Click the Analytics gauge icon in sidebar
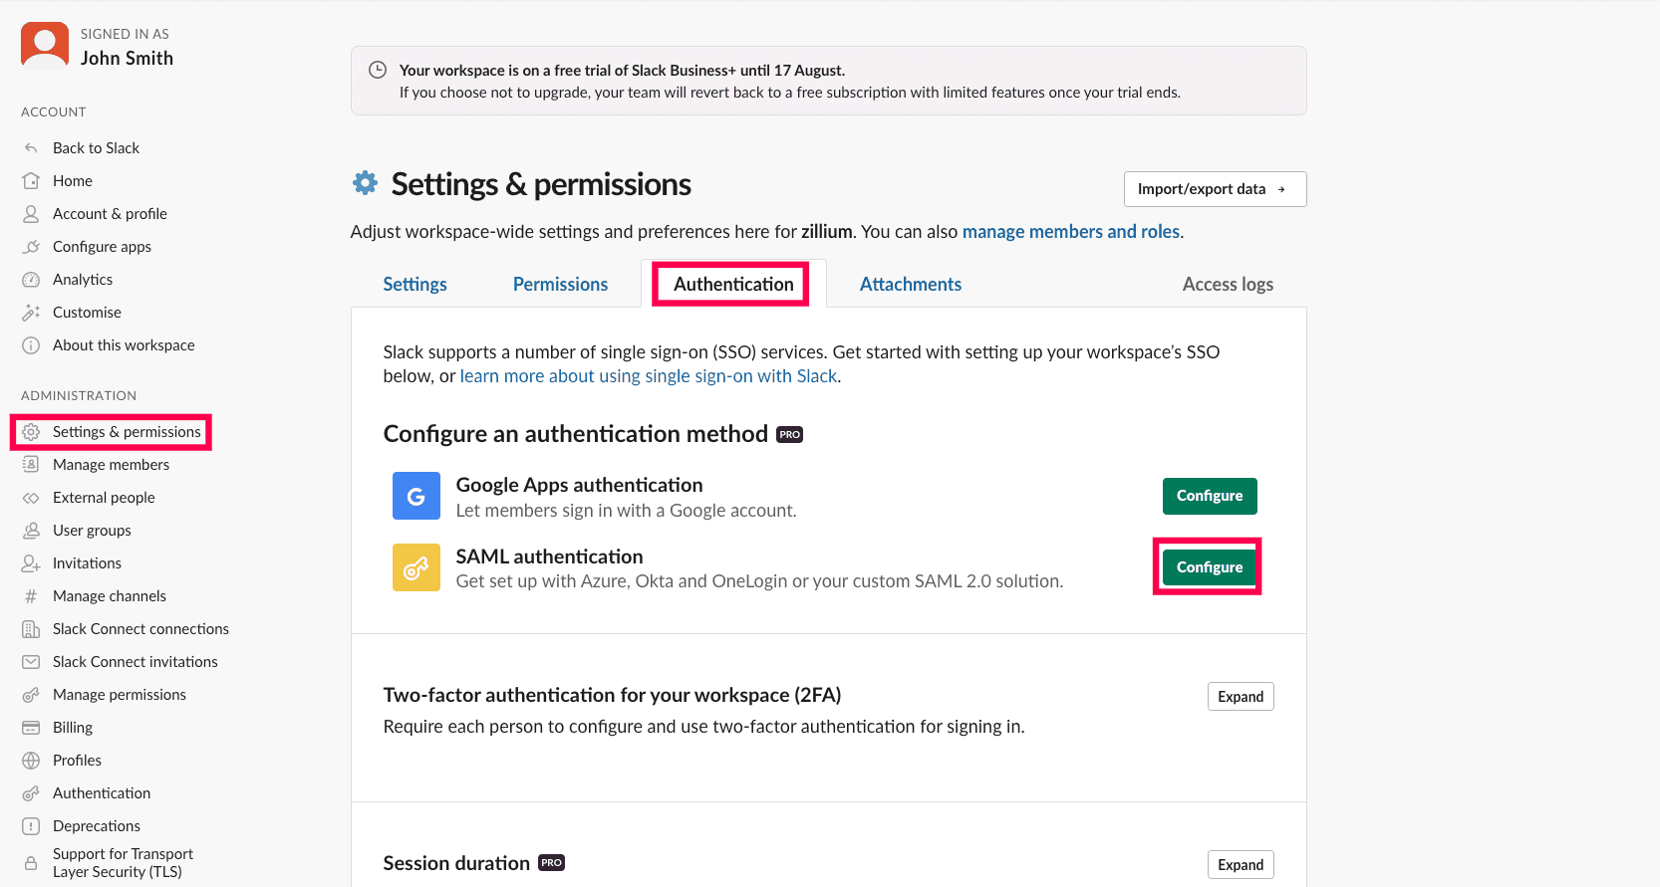Image resolution: width=1660 pixels, height=887 pixels. pyautogui.click(x=31, y=280)
